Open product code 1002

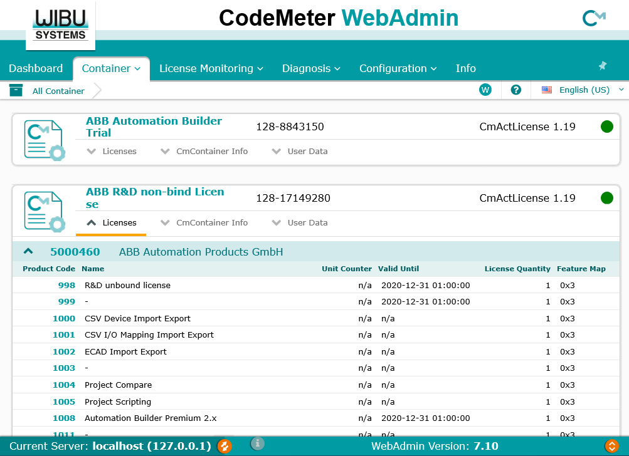tap(64, 352)
